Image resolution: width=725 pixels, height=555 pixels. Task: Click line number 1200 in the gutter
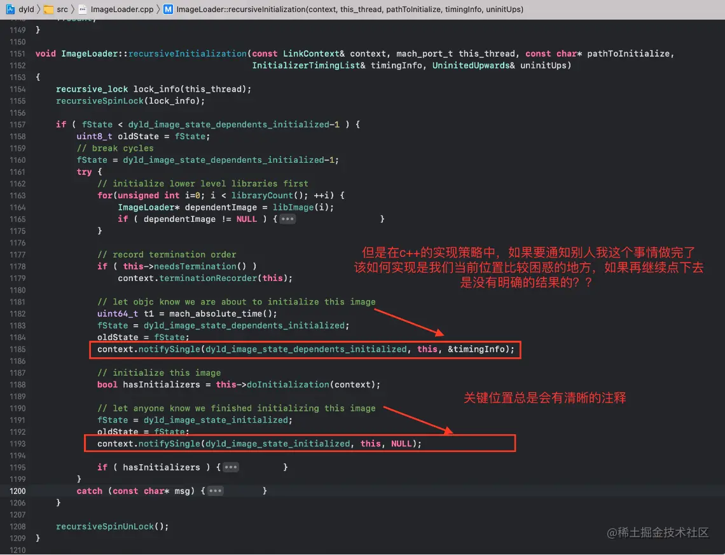coord(17,491)
